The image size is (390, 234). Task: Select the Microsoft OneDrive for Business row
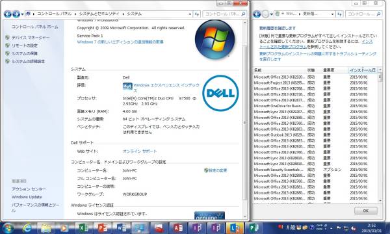[x=315, y=106]
